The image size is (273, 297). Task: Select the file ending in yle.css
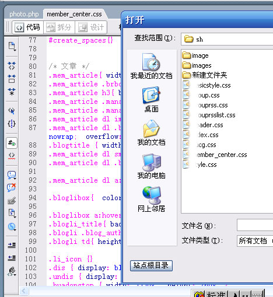(199, 165)
